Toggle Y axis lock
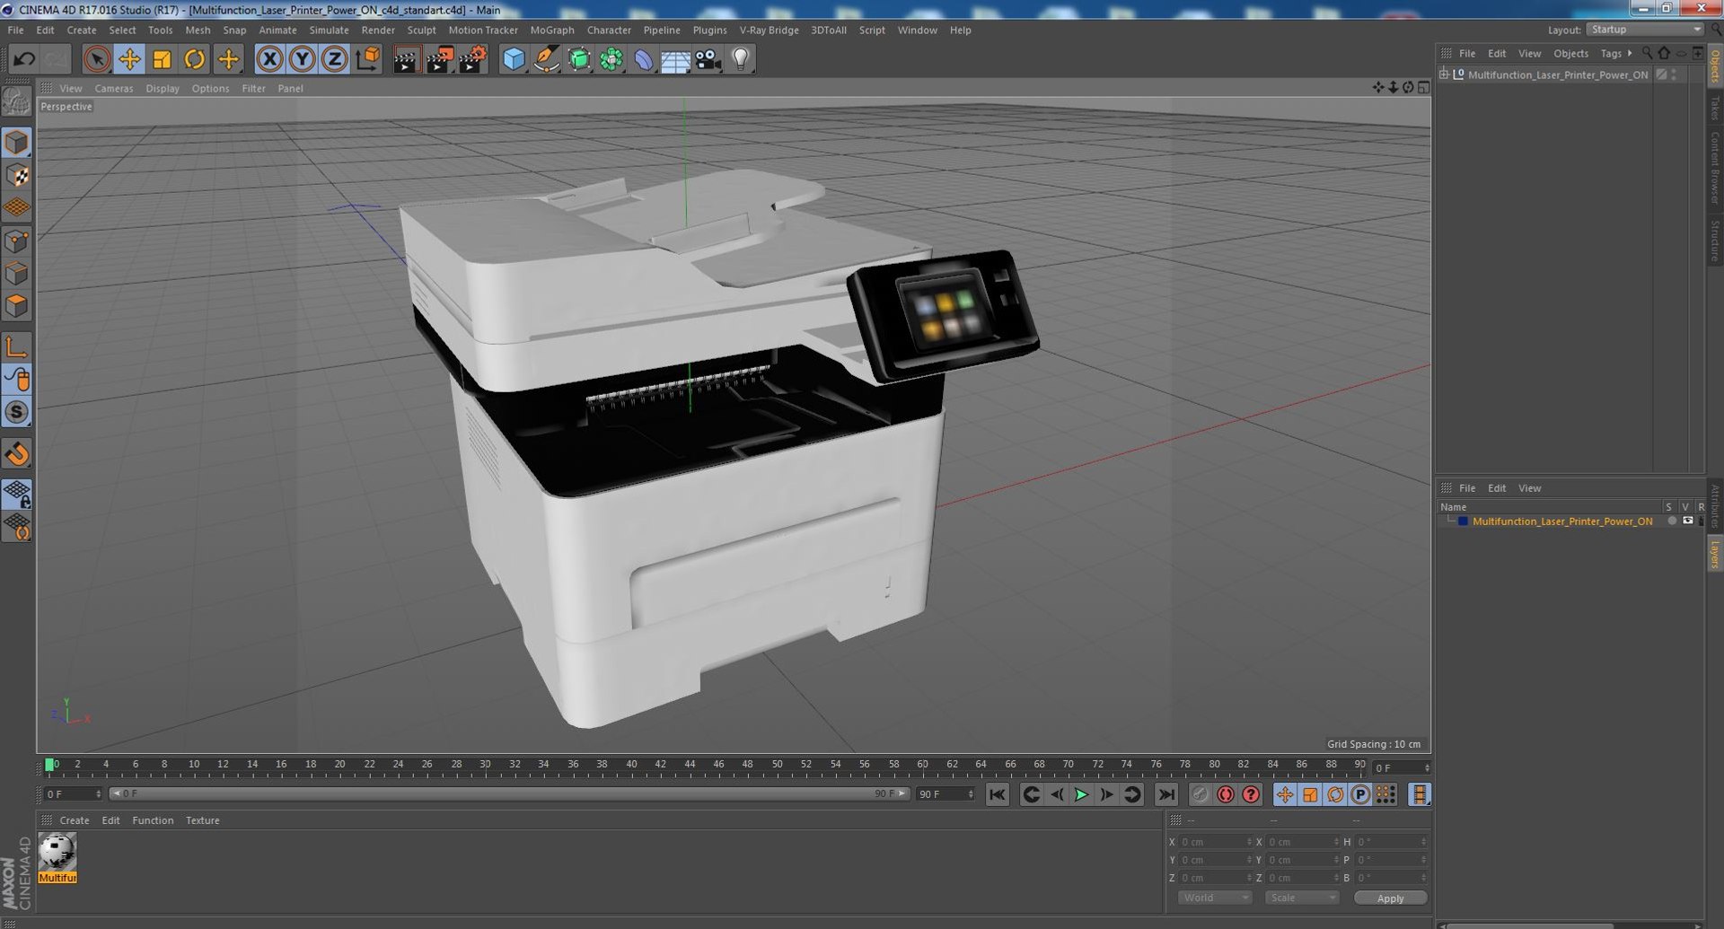Viewport: 1724px width, 929px height. click(x=303, y=59)
